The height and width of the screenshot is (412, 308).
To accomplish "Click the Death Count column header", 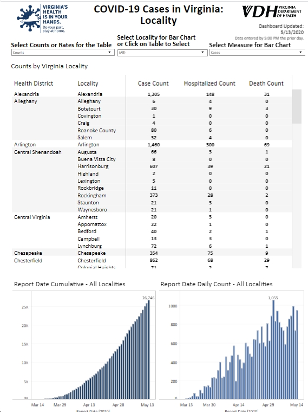I will point(266,83).
